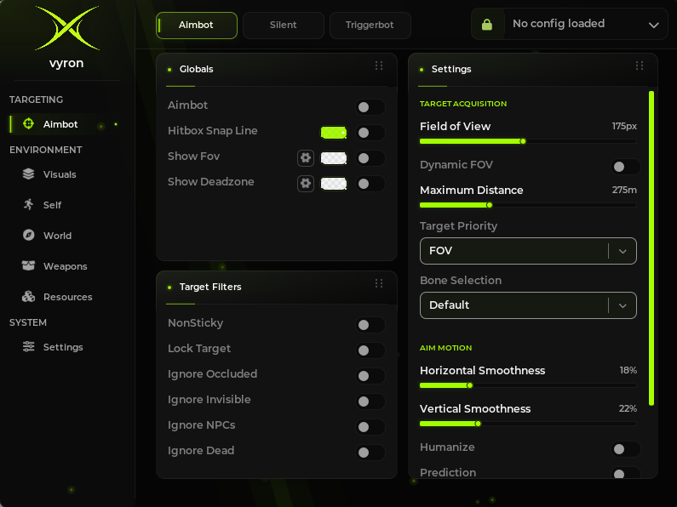Click the vyron X logo
The height and width of the screenshot is (507, 677).
67,28
